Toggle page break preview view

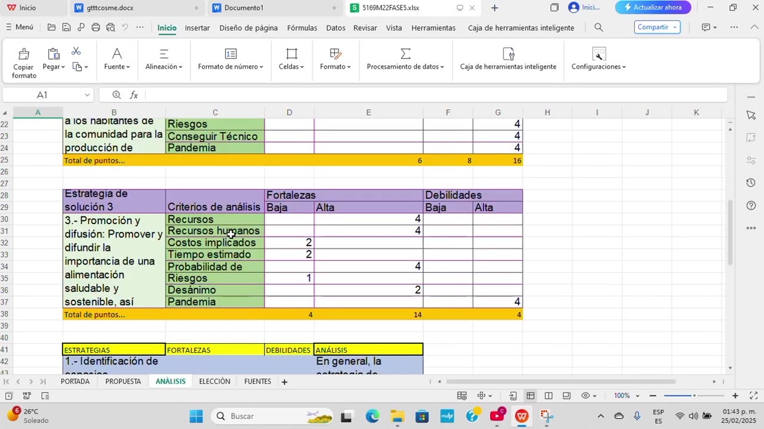coord(548,396)
